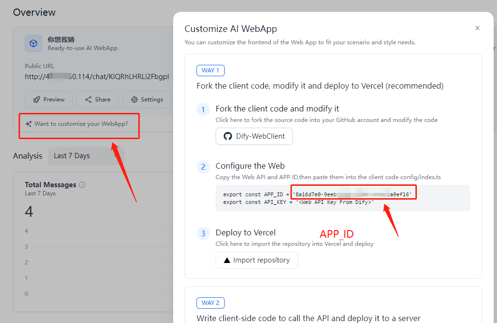
Task: Click the rocket icon on Preview button
Action: coord(38,99)
